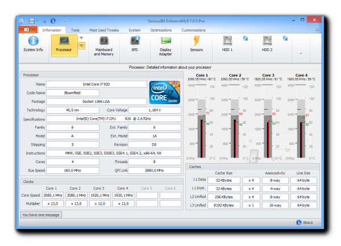Show the Display Adapter information

[x=165, y=46]
